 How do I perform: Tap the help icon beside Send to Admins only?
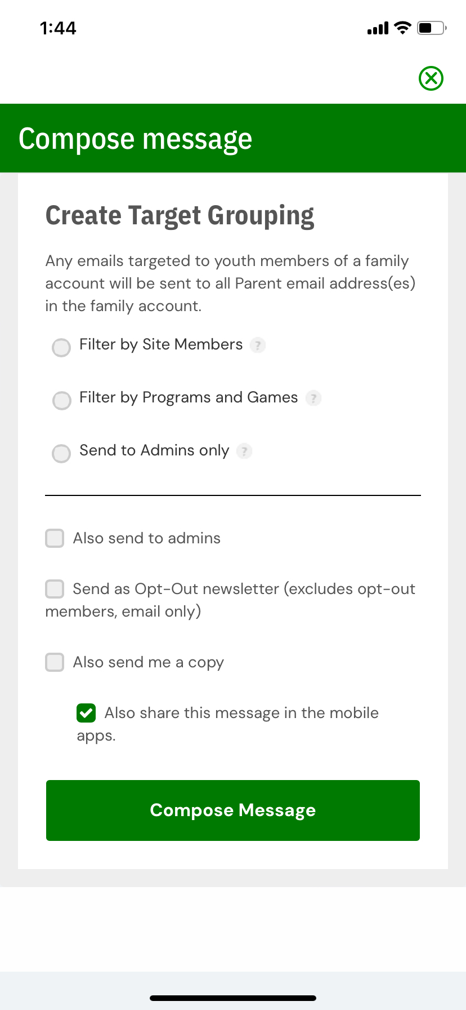coord(244,451)
